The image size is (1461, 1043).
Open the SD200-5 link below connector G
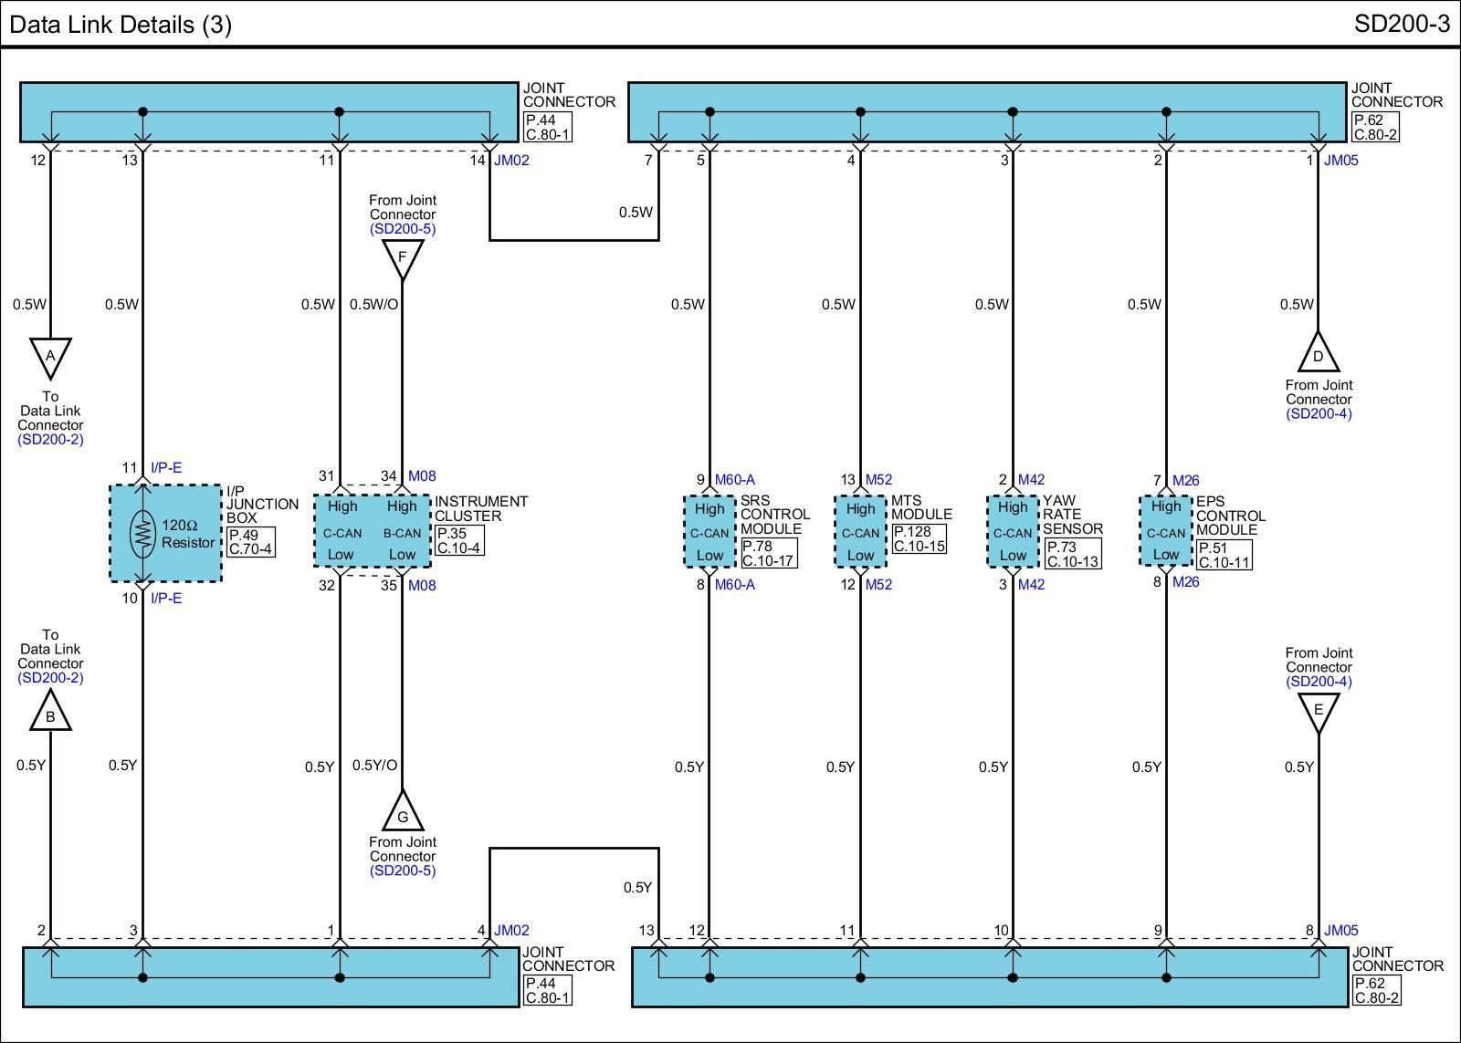click(403, 871)
